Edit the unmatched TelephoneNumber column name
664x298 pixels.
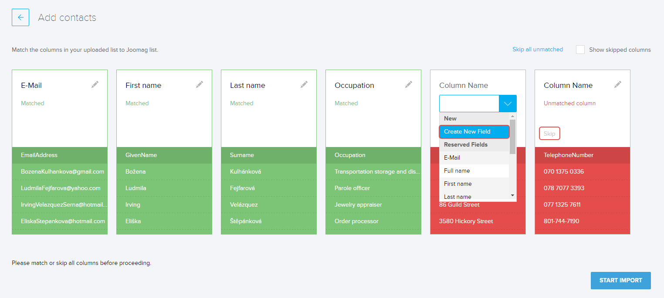(x=618, y=85)
